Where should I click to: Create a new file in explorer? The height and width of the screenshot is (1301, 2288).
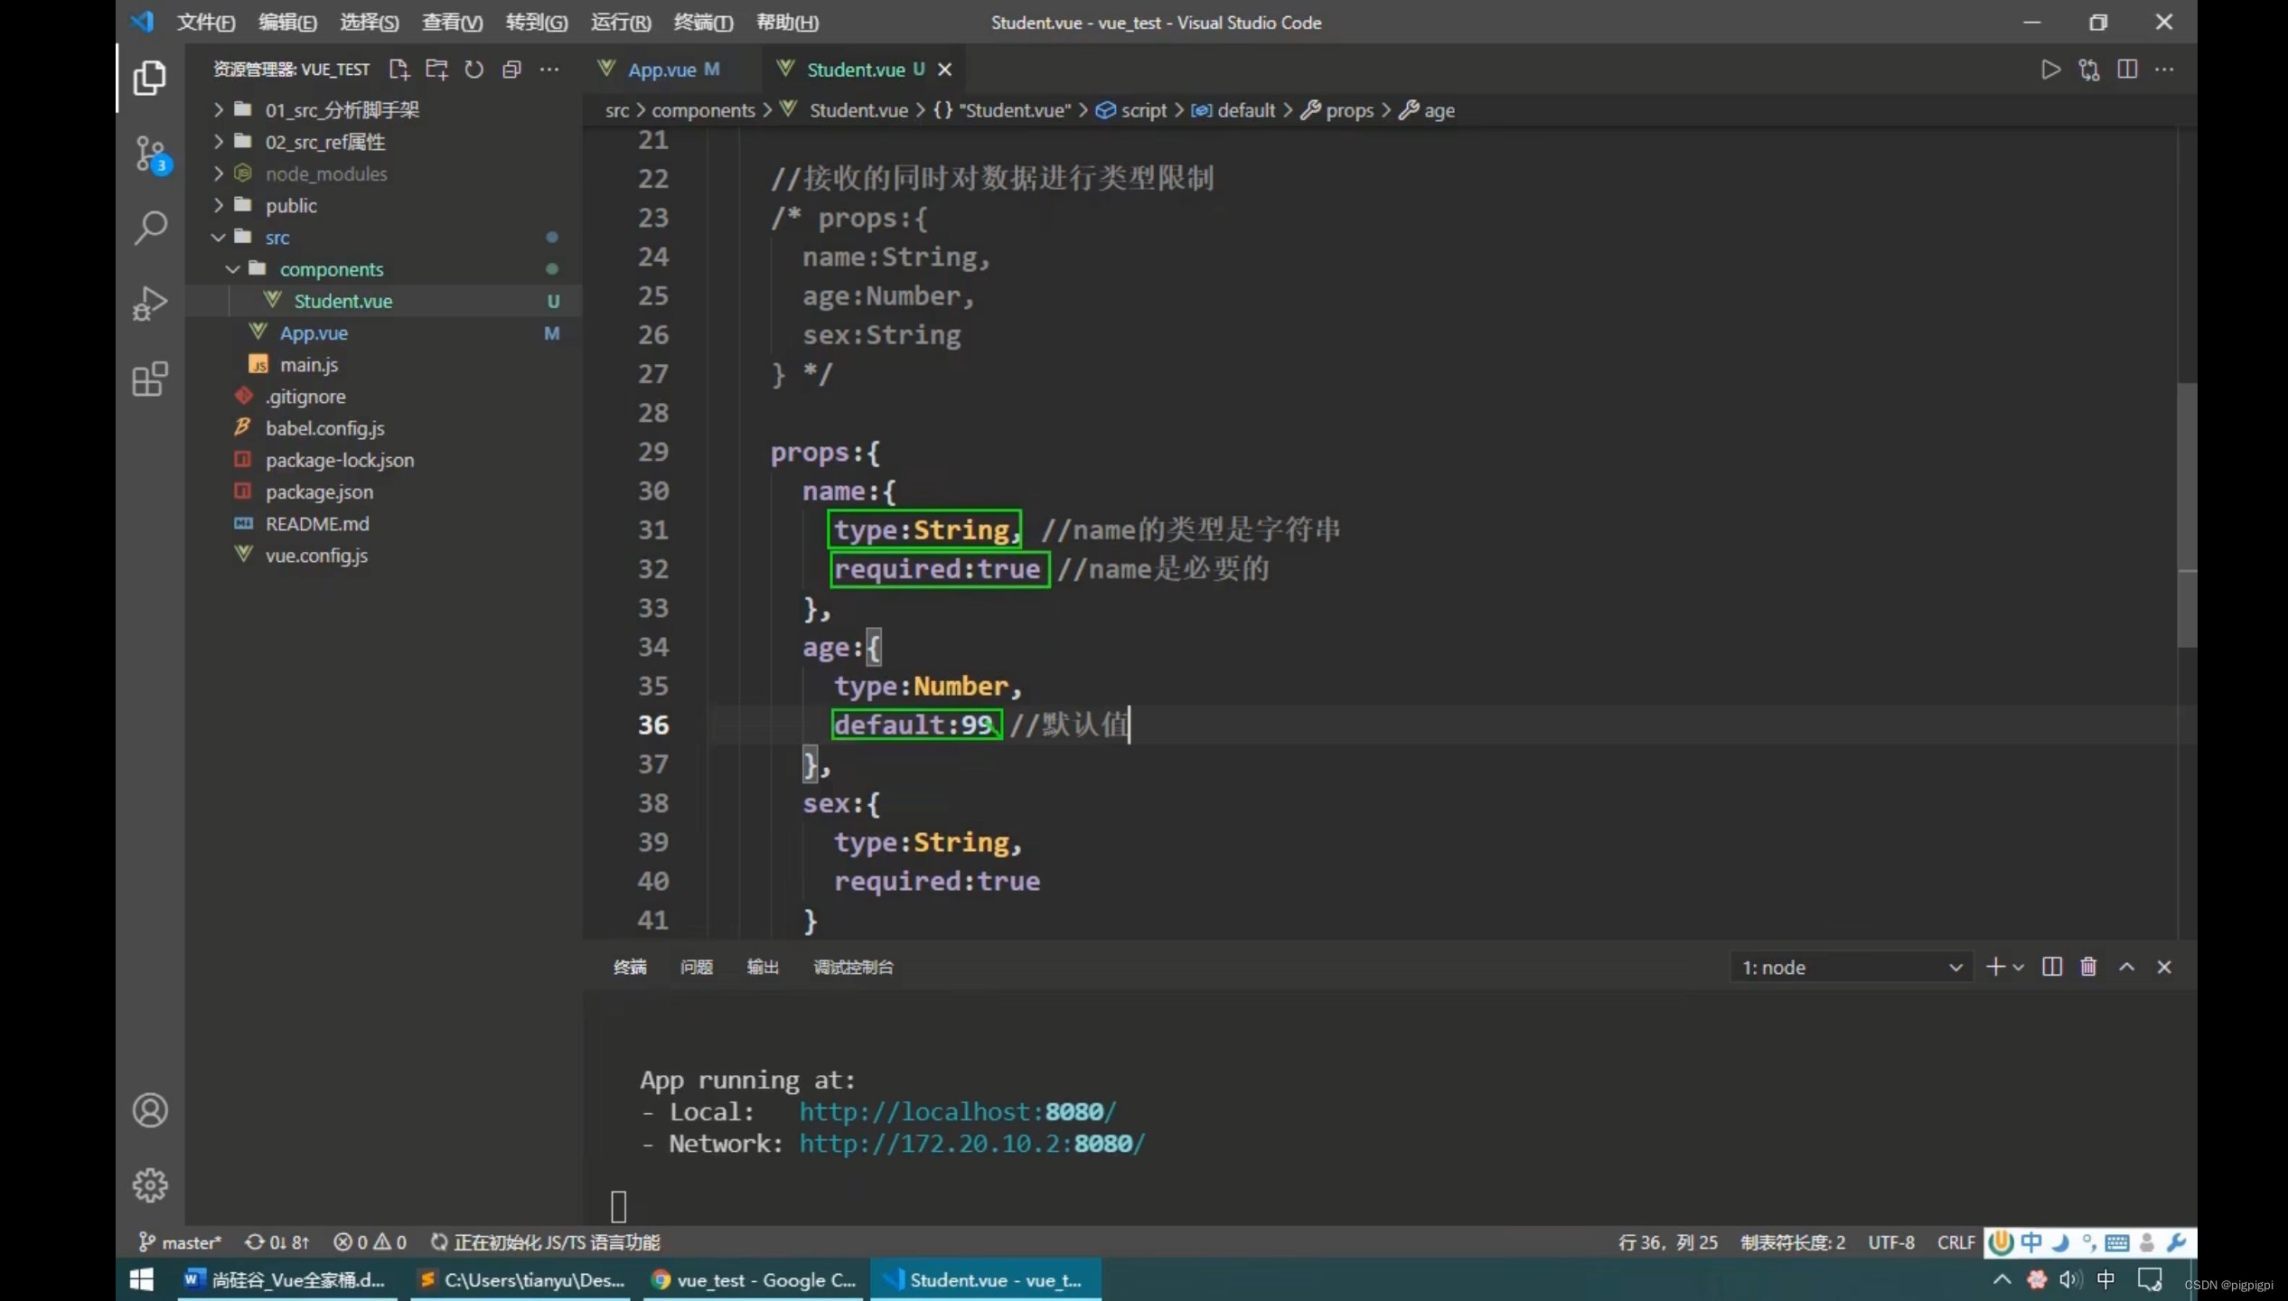pos(399,70)
